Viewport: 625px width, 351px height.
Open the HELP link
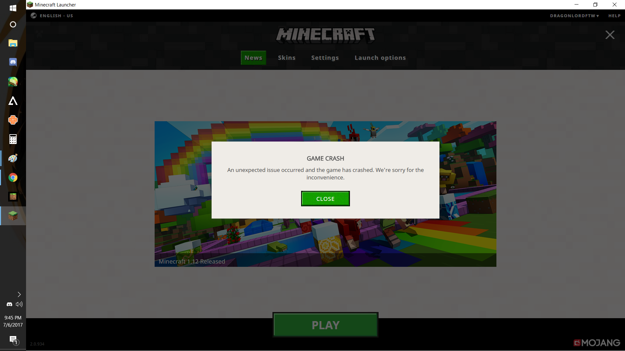point(614,16)
